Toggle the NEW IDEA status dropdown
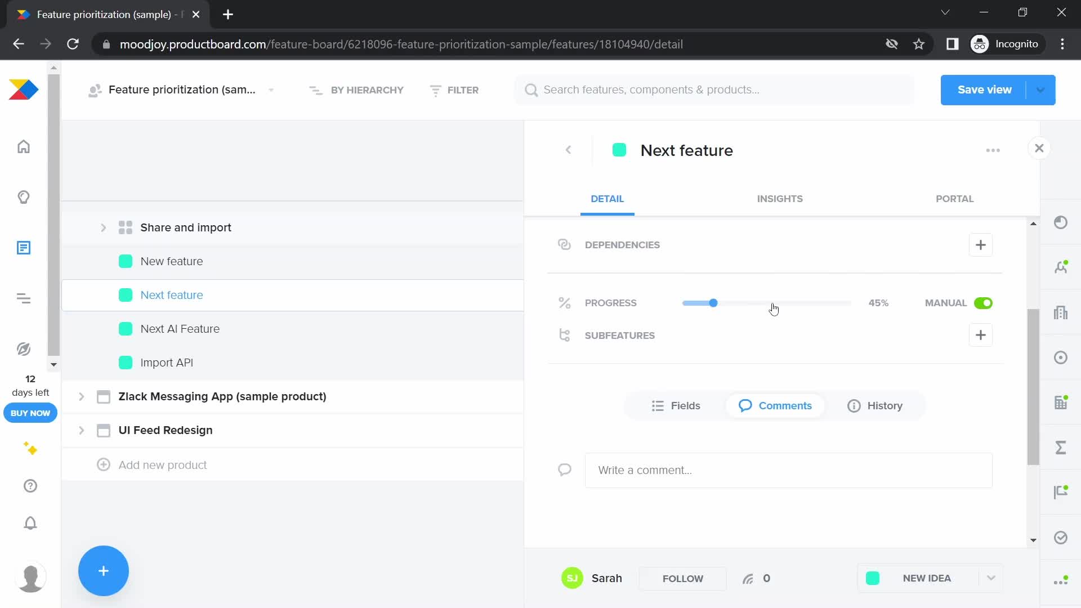 [x=992, y=578]
